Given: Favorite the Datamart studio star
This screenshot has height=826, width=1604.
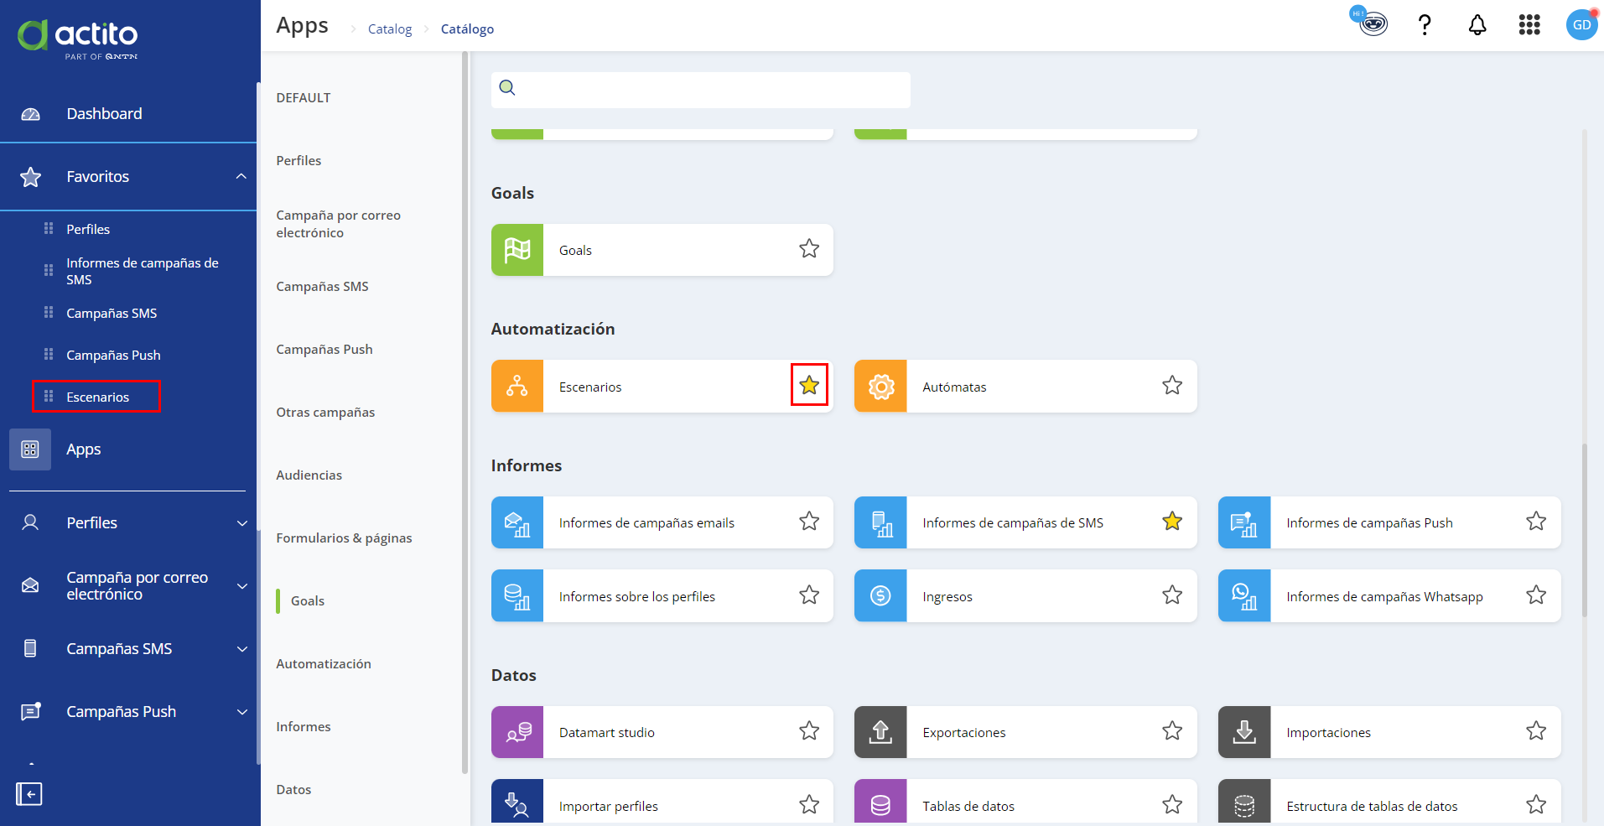Looking at the screenshot, I should click(809, 730).
